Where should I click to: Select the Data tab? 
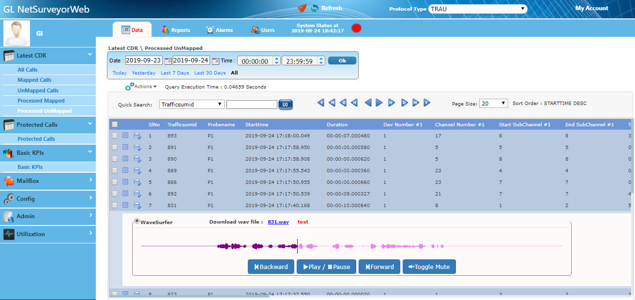tap(132, 30)
